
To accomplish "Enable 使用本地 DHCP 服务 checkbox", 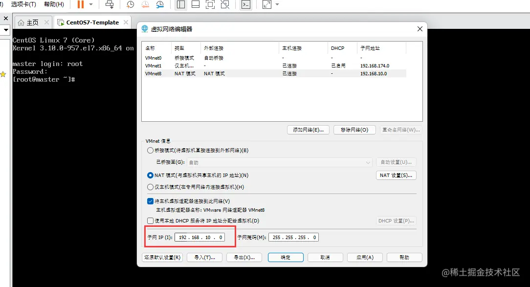I will click(151, 221).
